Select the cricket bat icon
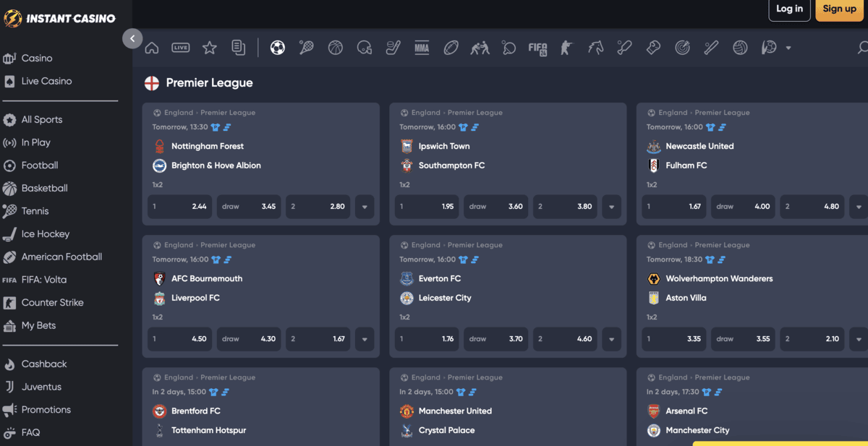This screenshot has height=446, width=868. point(624,48)
